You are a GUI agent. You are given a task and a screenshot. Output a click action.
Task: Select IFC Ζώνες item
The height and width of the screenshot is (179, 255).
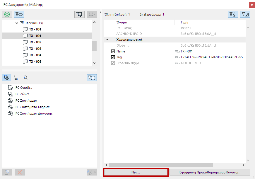[x=22, y=94]
